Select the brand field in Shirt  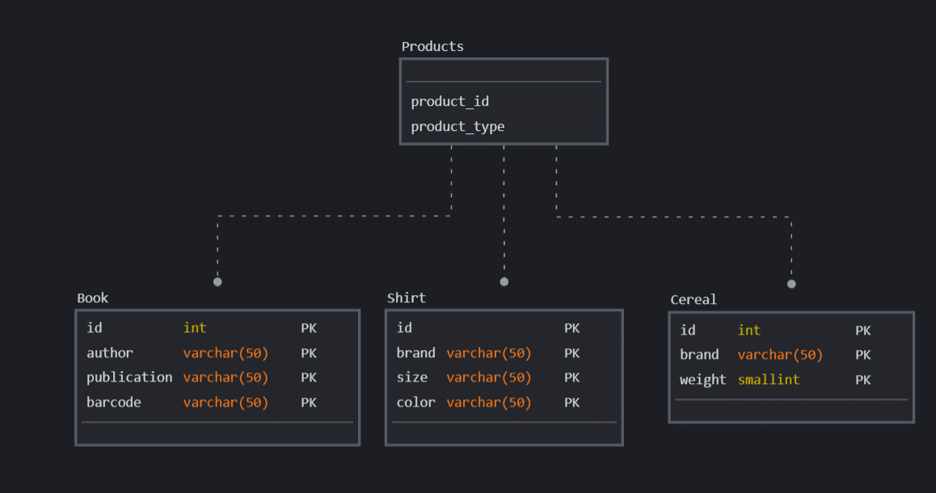click(x=415, y=352)
